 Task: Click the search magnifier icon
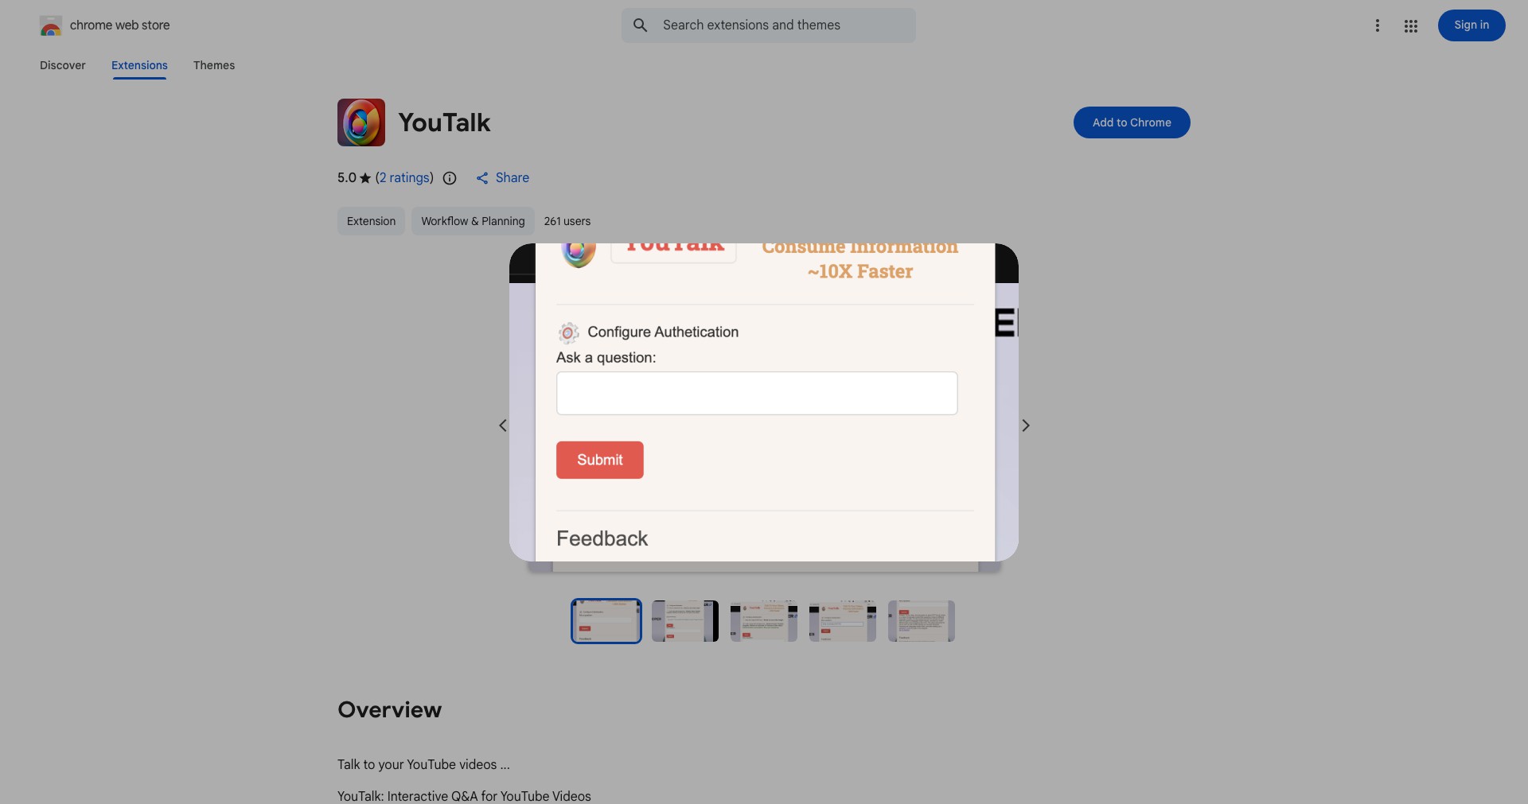tap(640, 25)
